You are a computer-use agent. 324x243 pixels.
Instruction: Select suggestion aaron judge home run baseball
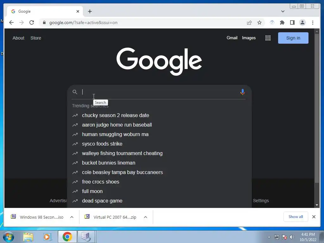(159, 125)
